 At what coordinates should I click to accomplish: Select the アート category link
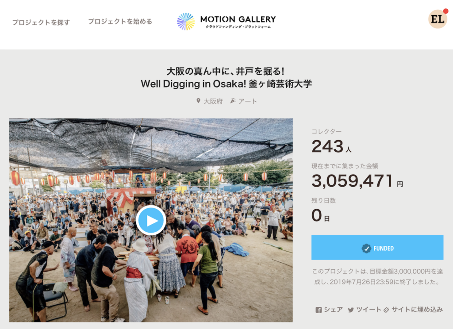click(x=248, y=101)
